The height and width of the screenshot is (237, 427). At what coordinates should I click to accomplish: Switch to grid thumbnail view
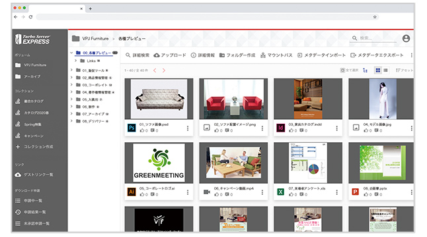377,70
